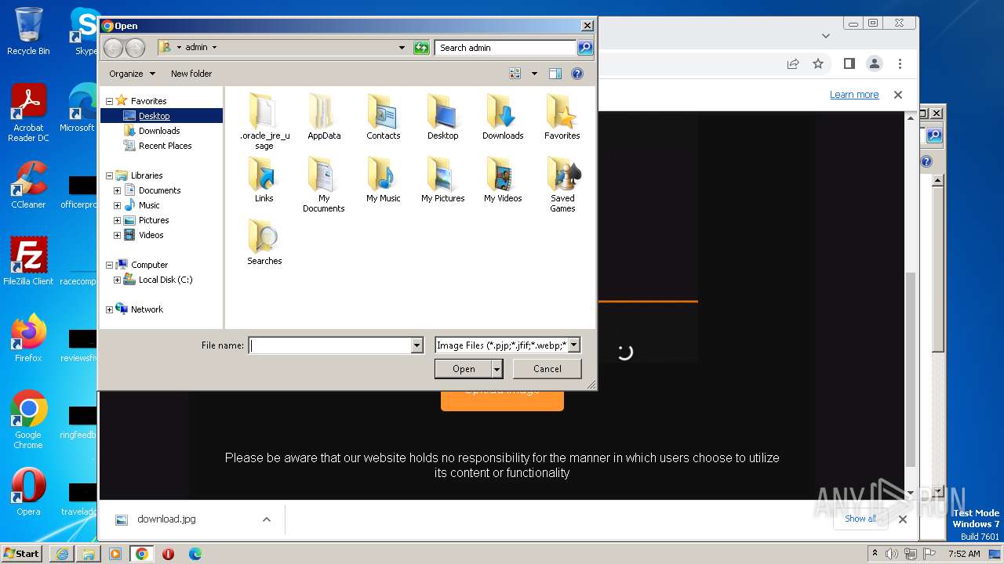Open Chrome profile avatar icon
The image size is (1004, 564).
(875, 64)
